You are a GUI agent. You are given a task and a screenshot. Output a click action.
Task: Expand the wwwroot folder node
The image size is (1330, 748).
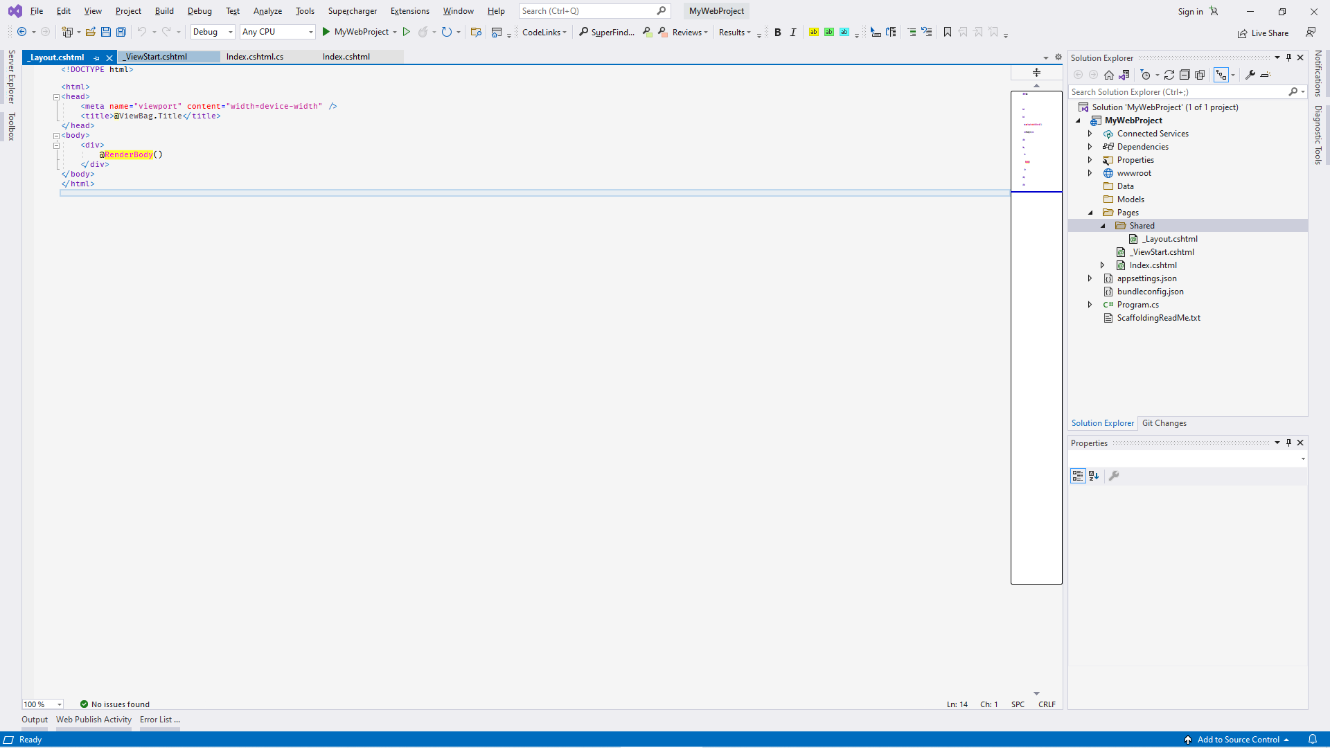(1090, 173)
